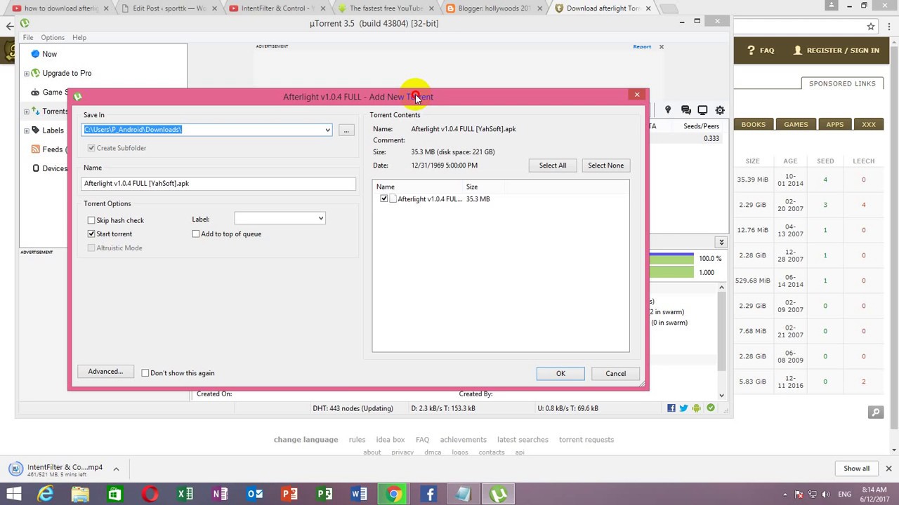Browse for folder with the ... button
Screen dimensions: 899x505
(x=346, y=130)
